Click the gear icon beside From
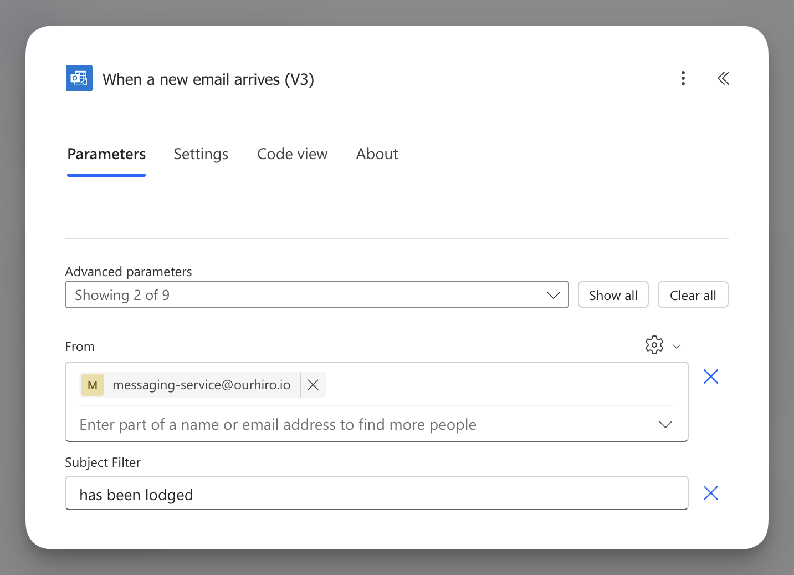 (x=654, y=345)
